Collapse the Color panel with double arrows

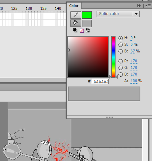tap(139, 6)
